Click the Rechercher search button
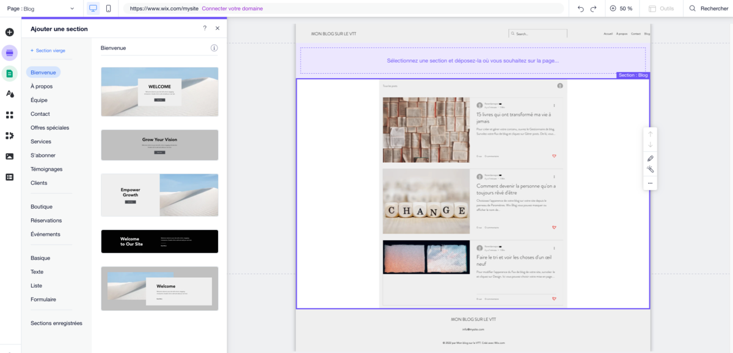 709,9
